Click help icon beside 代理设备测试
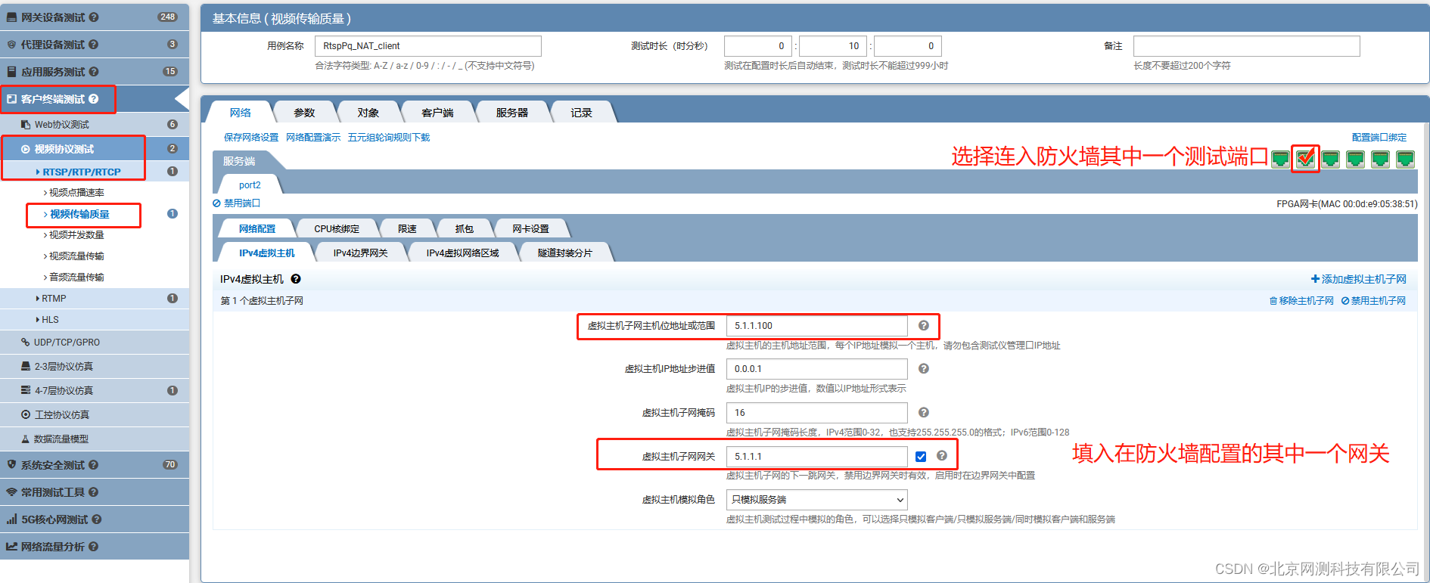 tap(94, 45)
